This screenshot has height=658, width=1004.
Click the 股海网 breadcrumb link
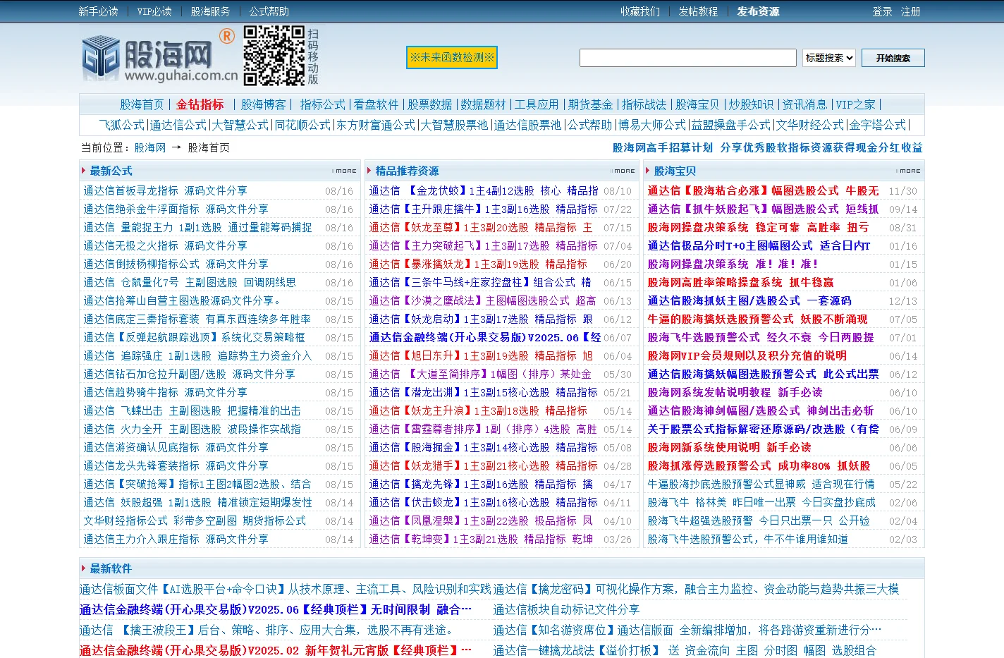coord(149,147)
